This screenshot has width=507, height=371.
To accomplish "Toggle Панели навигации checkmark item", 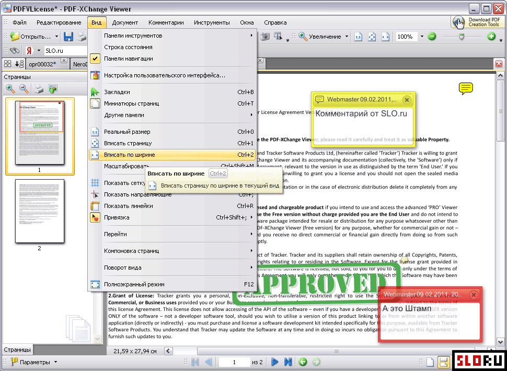I will 172,59.
